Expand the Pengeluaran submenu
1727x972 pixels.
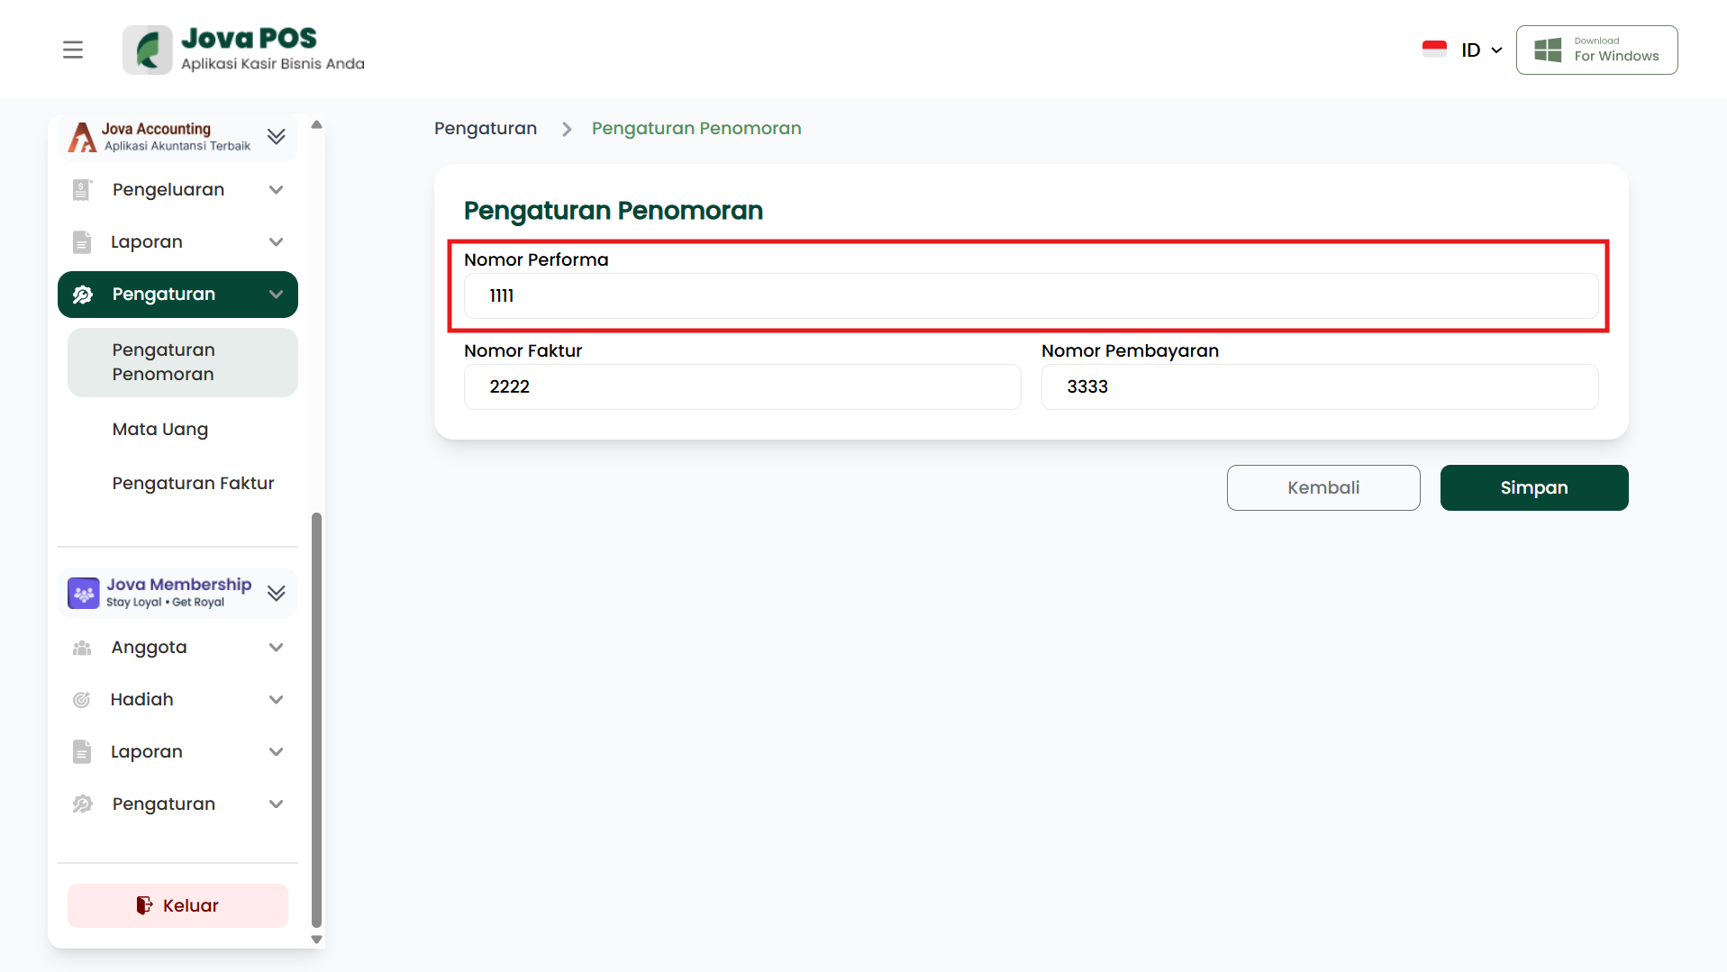pos(277,190)
